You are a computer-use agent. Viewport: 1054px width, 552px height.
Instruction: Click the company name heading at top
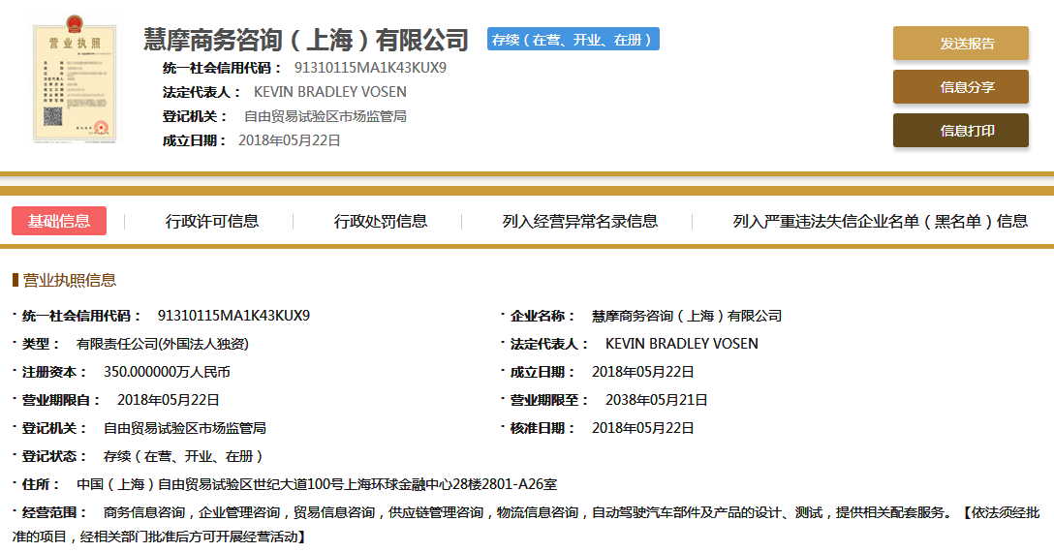pyautogui.click(x=306, y=40)
